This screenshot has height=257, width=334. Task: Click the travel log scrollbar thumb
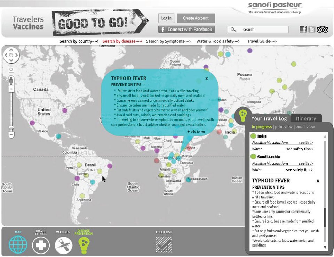325,217
